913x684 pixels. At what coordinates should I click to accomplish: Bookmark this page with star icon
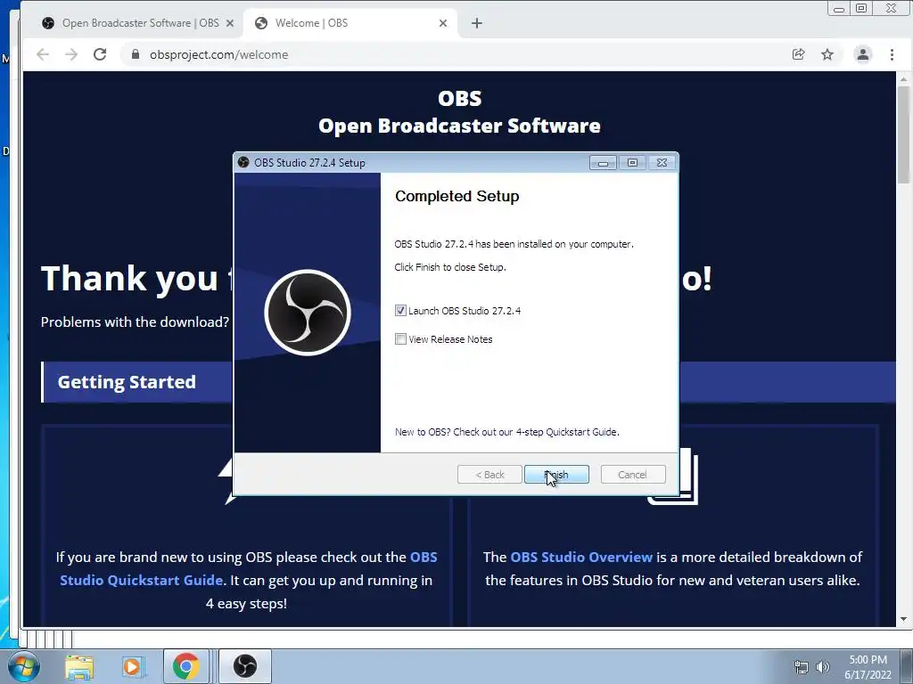(x=827, y=54)
